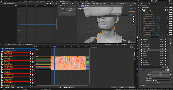Hide the jawLeft channel with its eye

coord(3,61)
